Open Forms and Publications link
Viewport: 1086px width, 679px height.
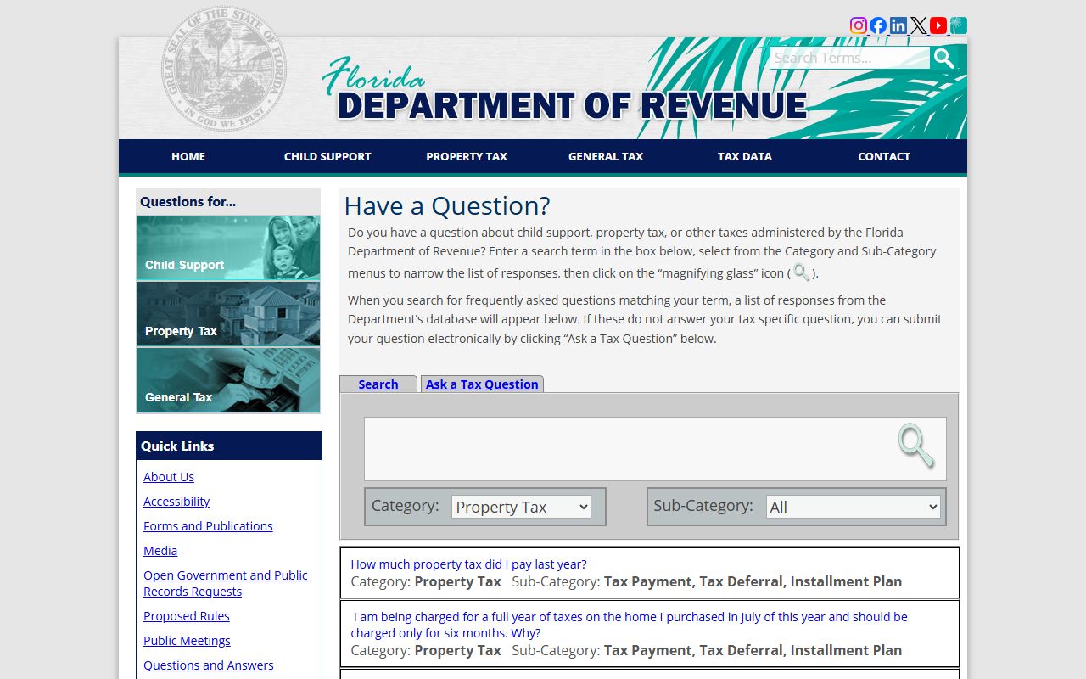[x=208, y=526]
